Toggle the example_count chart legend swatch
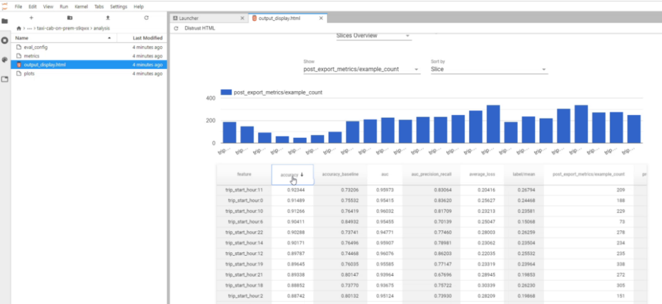 point(226,92)
